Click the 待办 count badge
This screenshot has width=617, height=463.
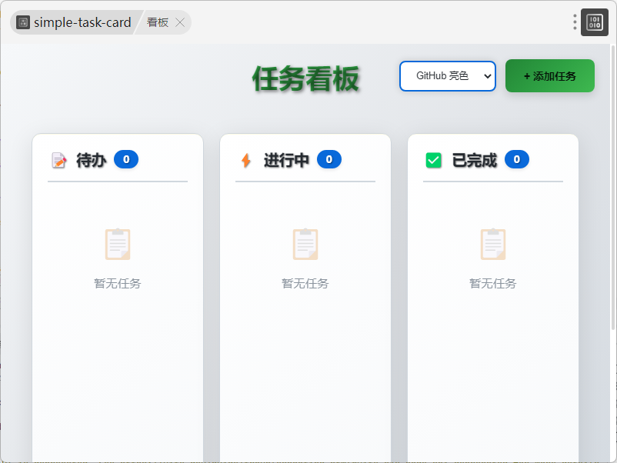pos(126,159)
